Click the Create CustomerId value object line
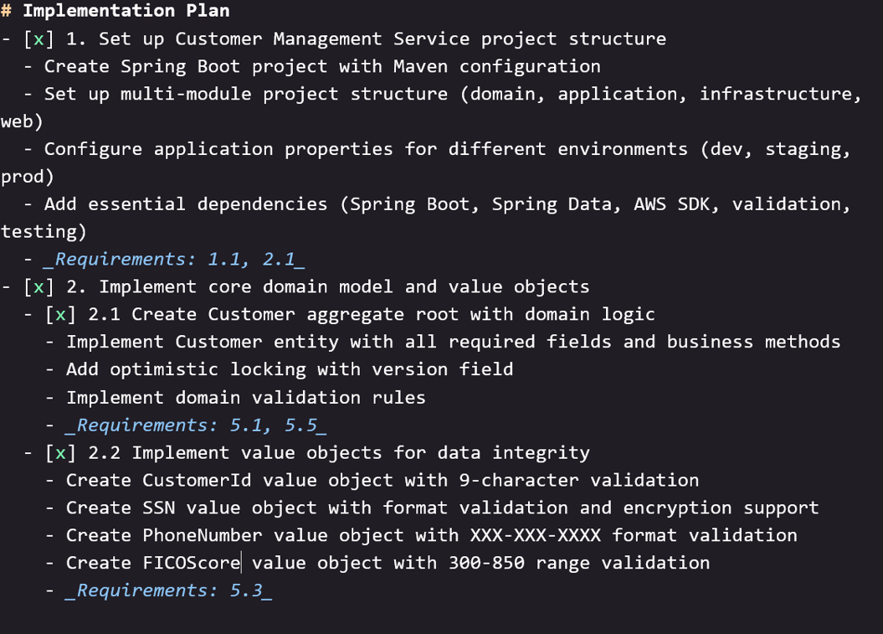The width and height of the screenshot is (883, 634). [x=382, y=480]
